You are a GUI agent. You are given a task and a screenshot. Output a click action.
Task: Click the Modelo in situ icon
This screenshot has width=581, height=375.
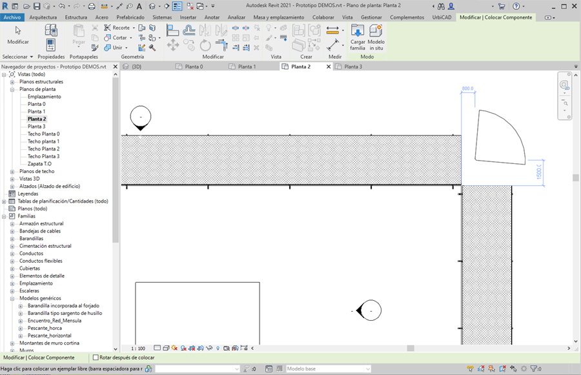[x=376, y=30]
